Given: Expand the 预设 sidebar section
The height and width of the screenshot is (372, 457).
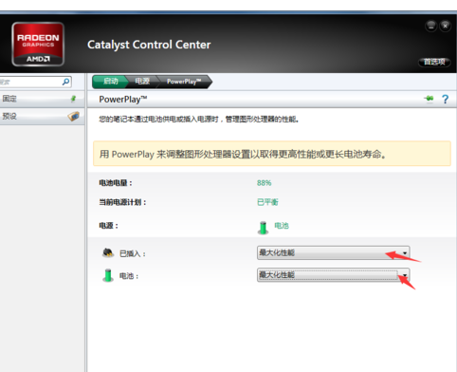Looking at the screenshot, I should [x=41, y=116].
